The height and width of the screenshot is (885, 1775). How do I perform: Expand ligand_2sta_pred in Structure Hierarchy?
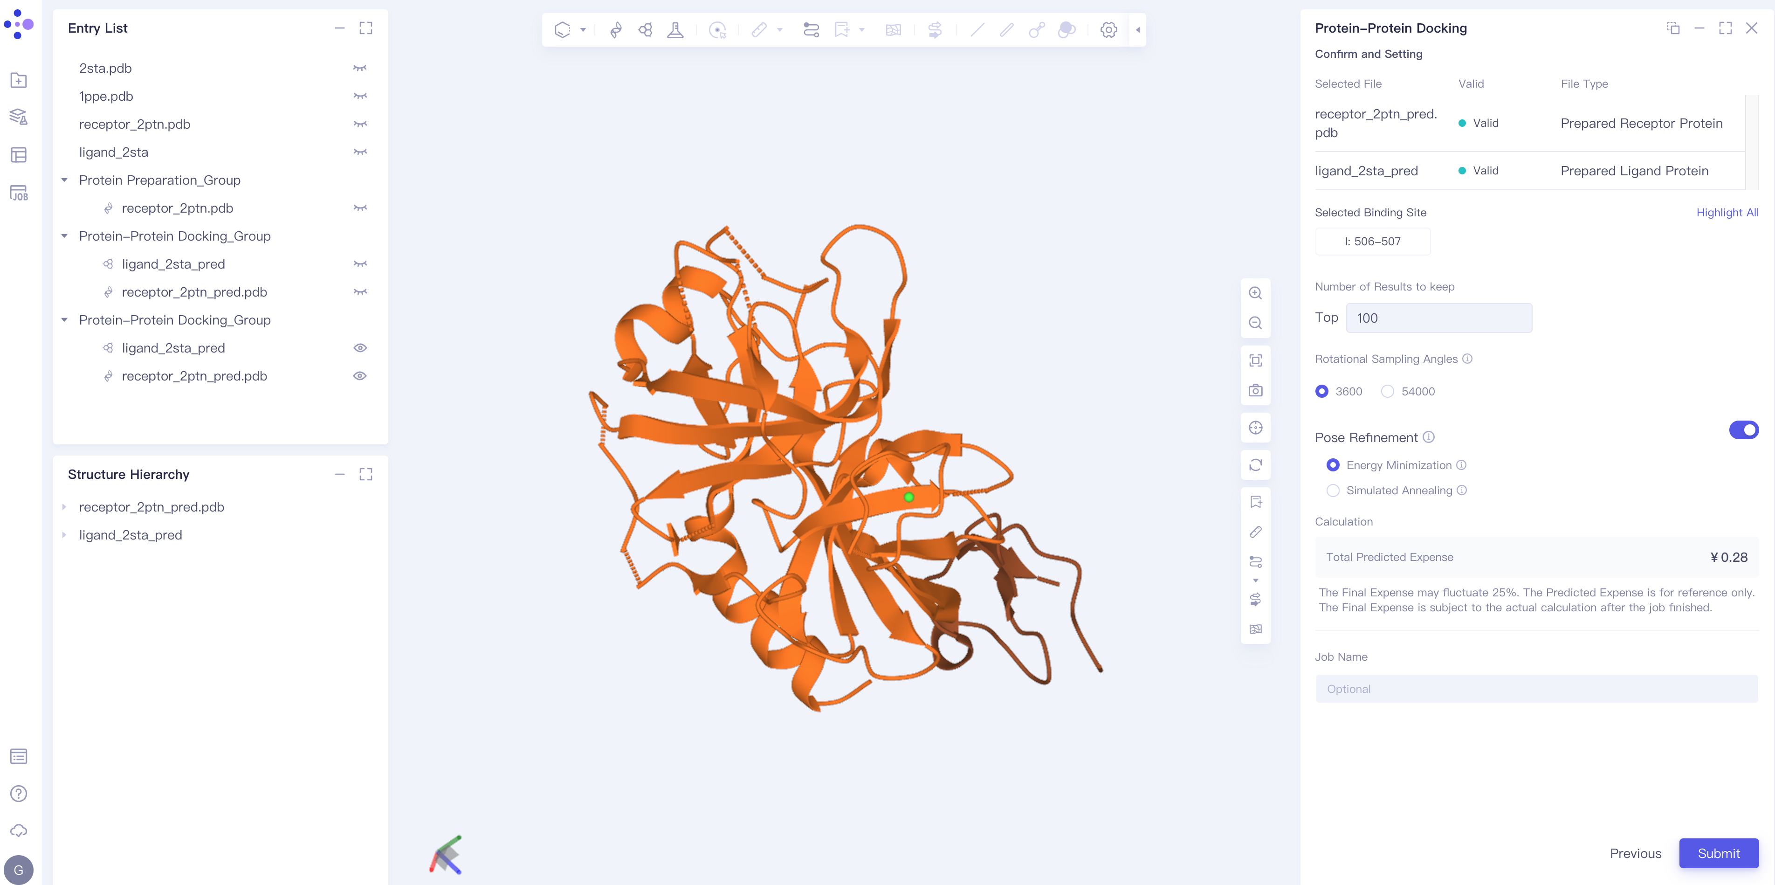coord(65,536)
